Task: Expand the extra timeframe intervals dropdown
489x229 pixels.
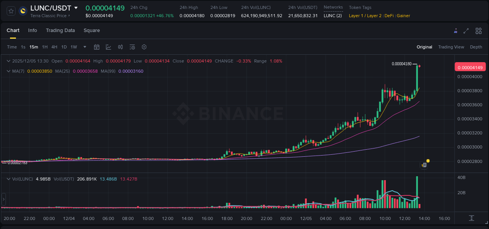Action: click(x=84, y=47)
